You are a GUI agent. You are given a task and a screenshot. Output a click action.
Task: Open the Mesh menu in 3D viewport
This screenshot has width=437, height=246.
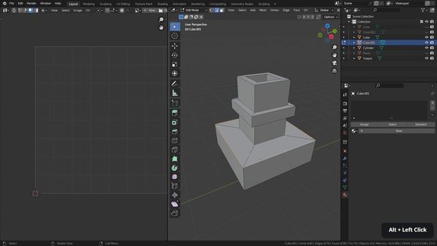[x=263, y=10]
